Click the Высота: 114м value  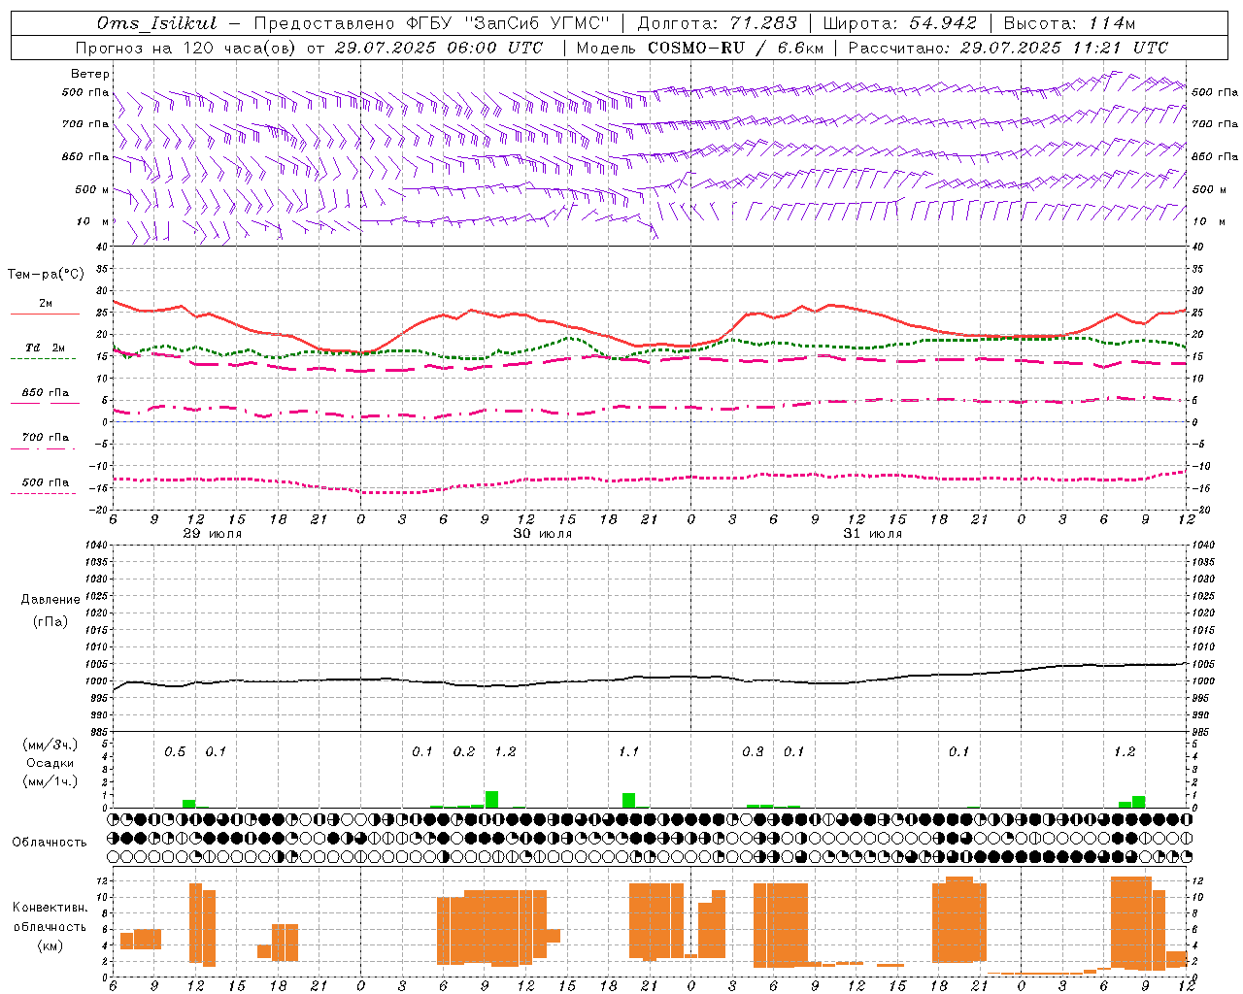1069,23
